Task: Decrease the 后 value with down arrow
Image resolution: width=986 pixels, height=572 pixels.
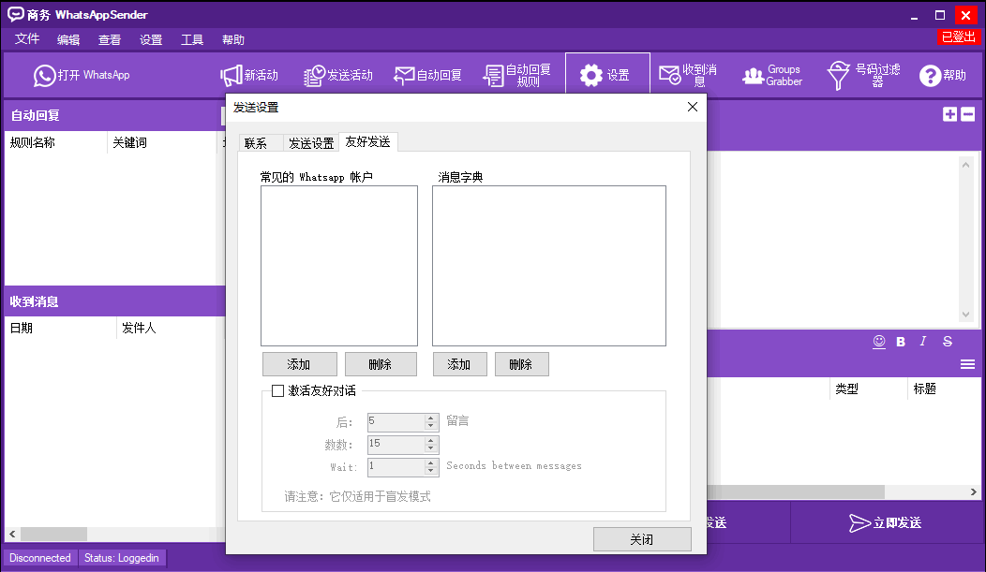Action: (x=431, y=426)
